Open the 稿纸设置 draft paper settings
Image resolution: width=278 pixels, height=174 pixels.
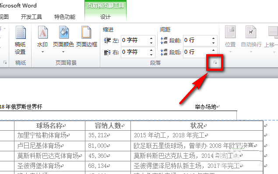coord(21,40)
